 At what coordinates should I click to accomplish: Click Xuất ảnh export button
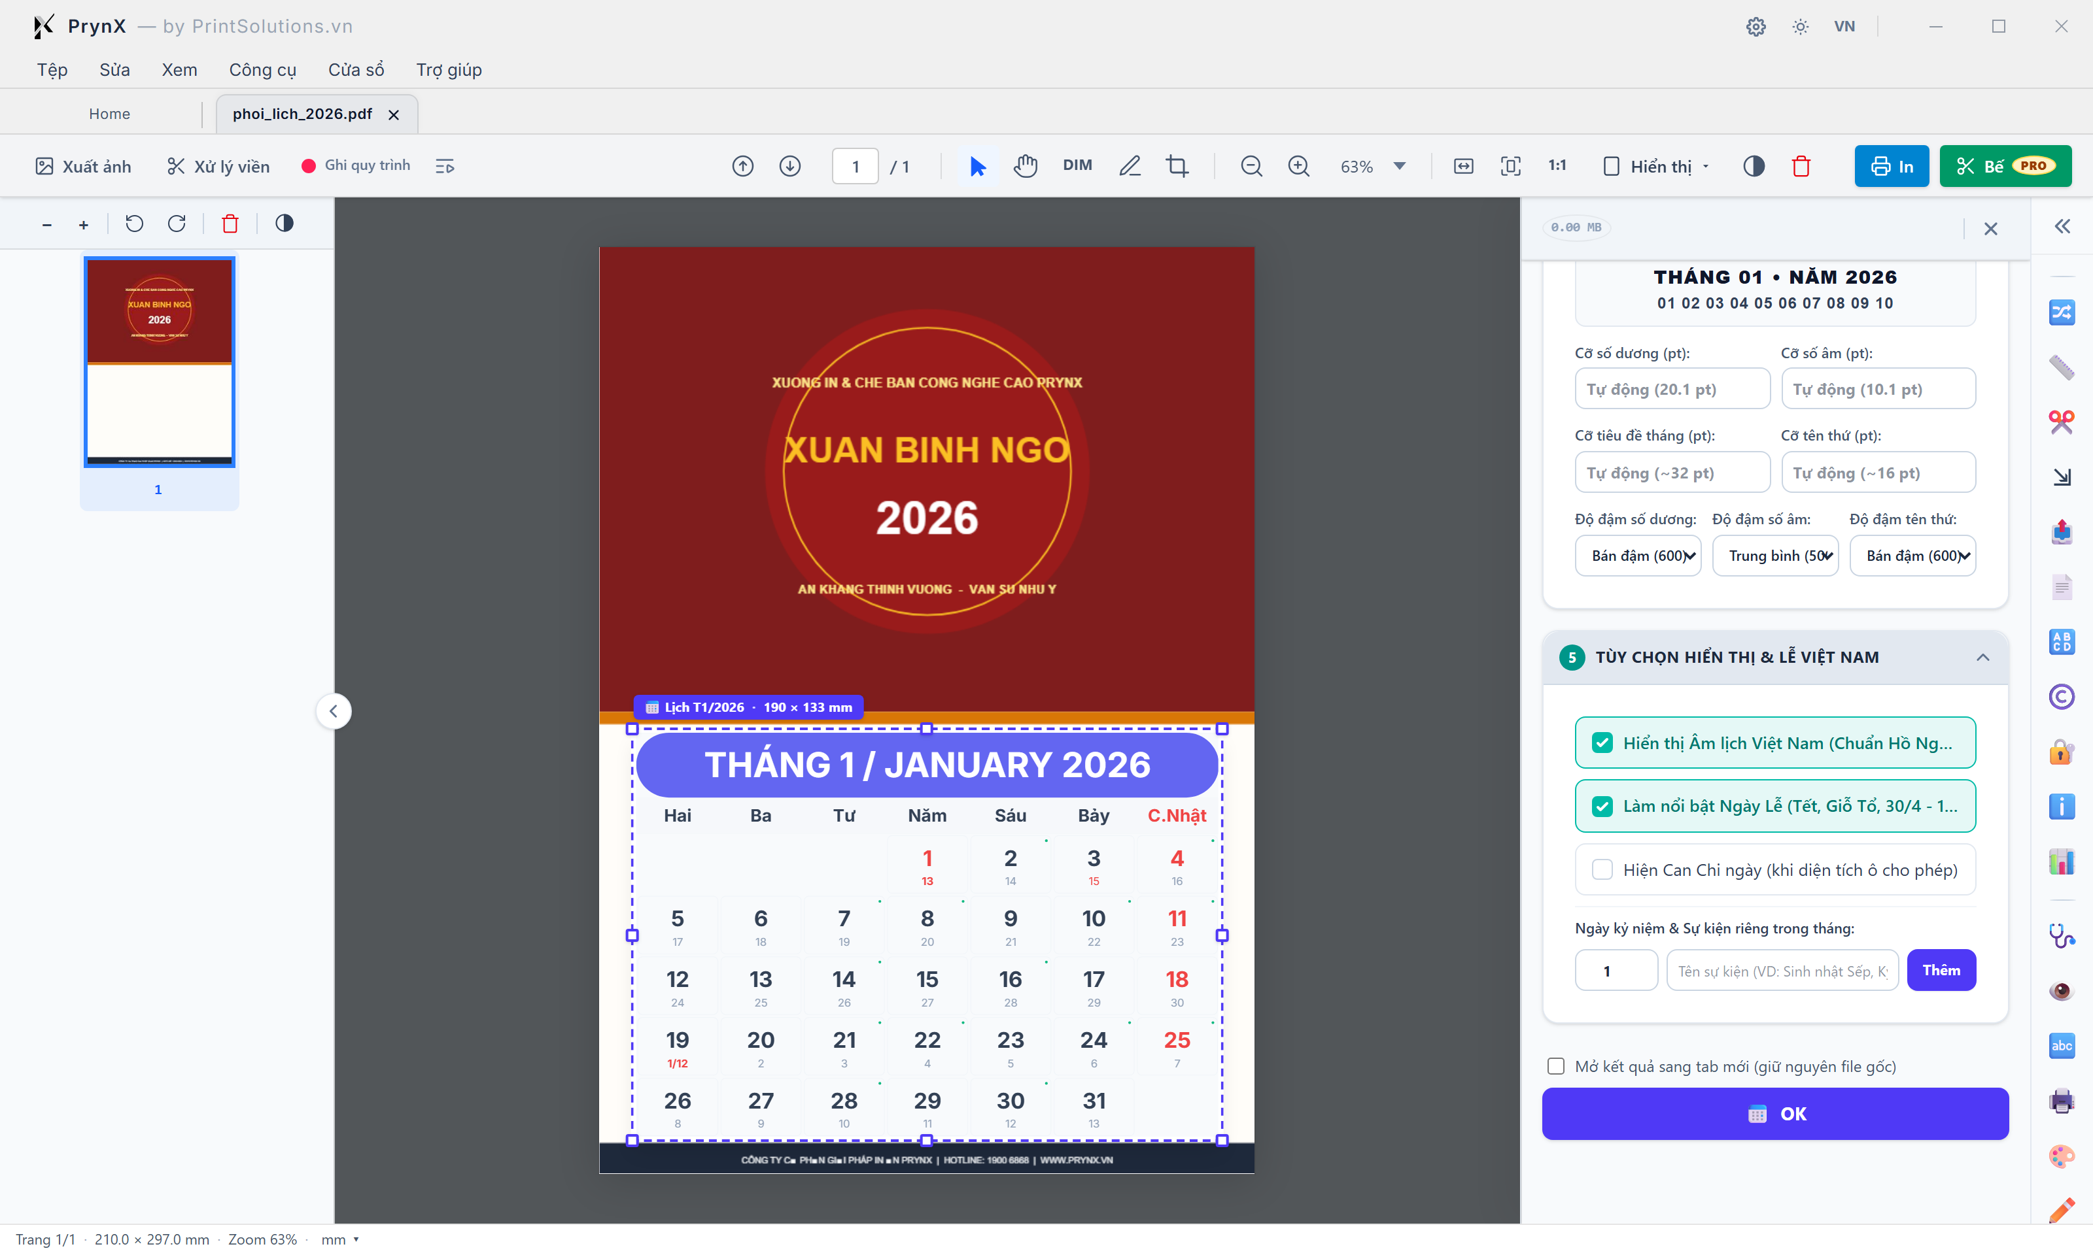[x=83, y=167]
